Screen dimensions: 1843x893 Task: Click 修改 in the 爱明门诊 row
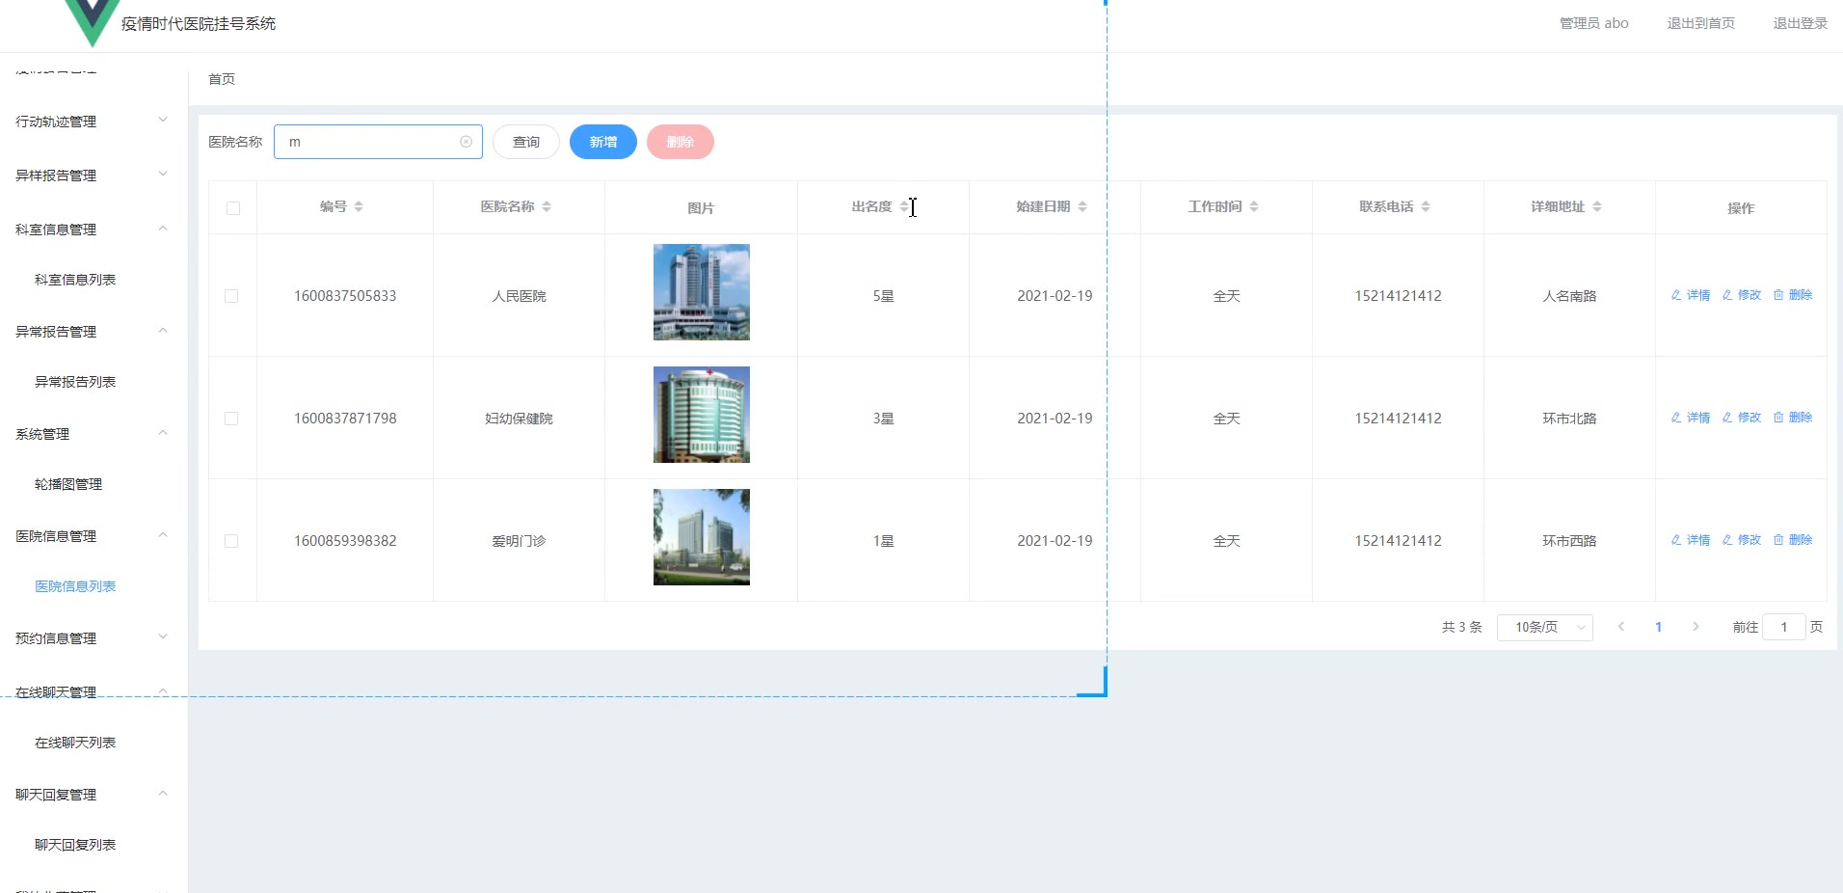(x=1742, y=540)
